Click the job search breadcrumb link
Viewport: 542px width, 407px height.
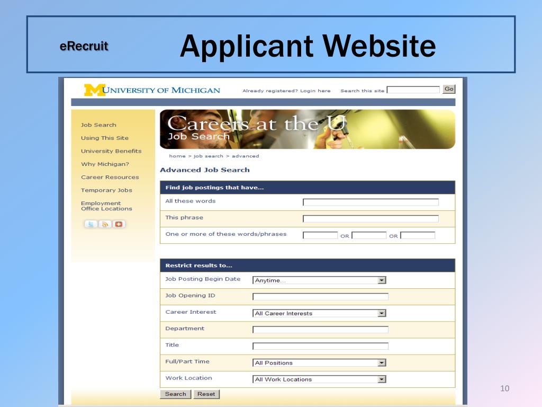pyautogui.click(x=209, y=156)
